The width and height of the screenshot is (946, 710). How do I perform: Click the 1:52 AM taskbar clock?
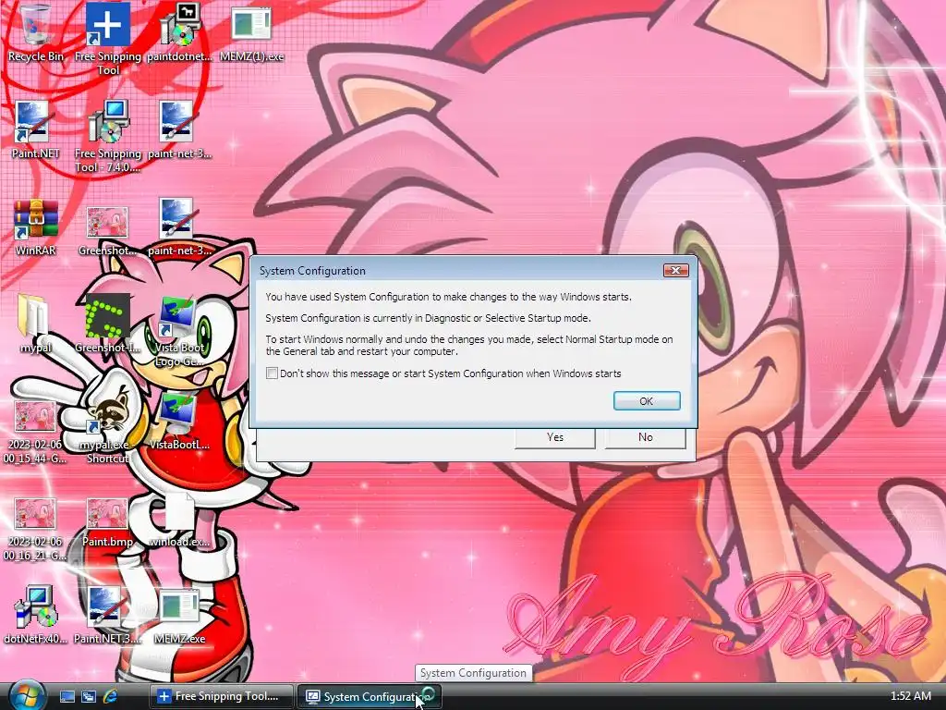click(910, 695)
